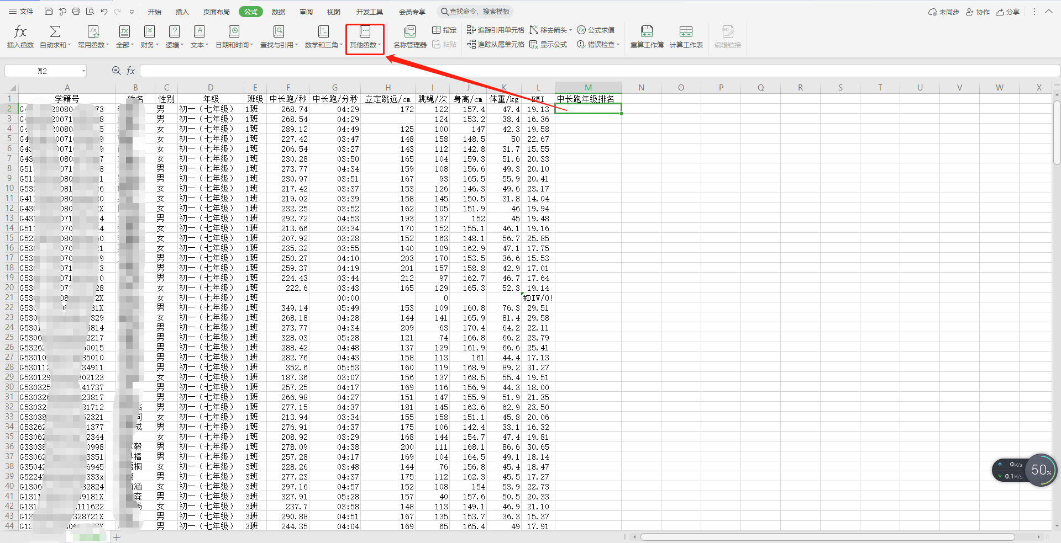The width and height of the screenshot is (1061, 543).
Task: Click the 查找命令、搜索模板 search box
Action: [x=475, y=12]
